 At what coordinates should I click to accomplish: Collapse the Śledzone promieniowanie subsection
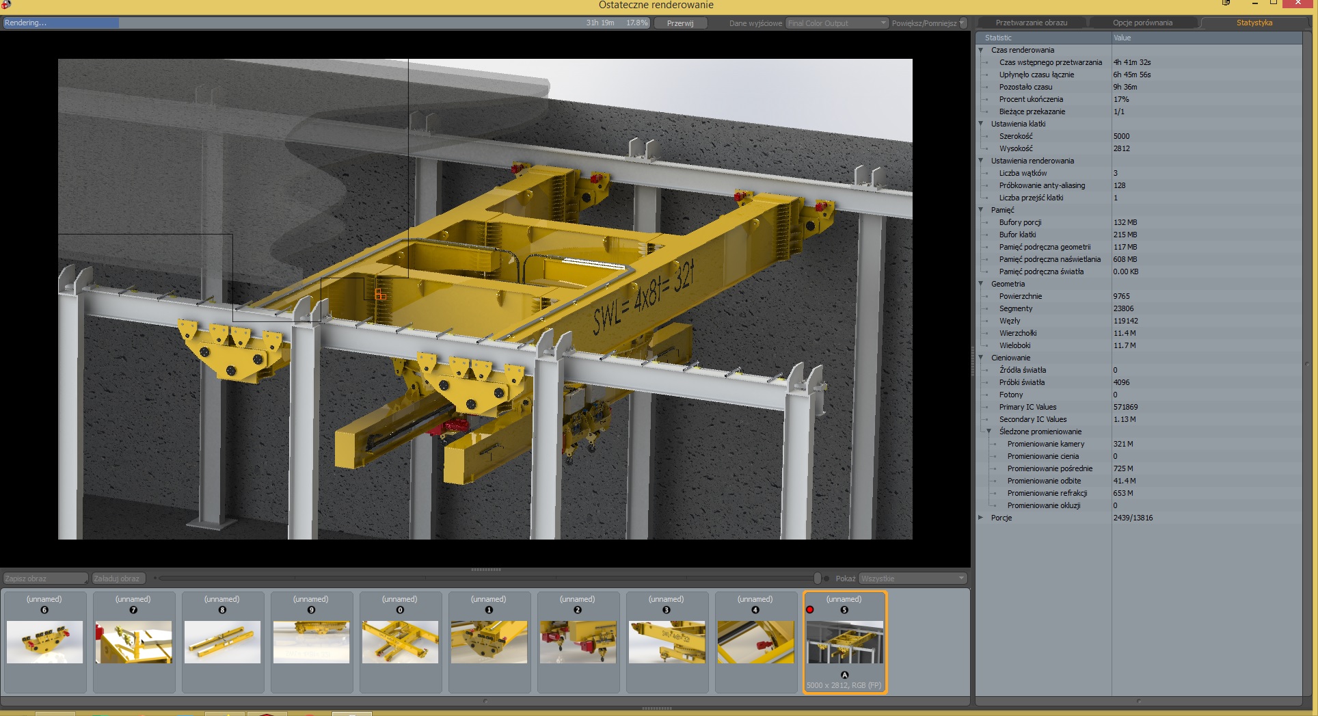click(988, 432)
